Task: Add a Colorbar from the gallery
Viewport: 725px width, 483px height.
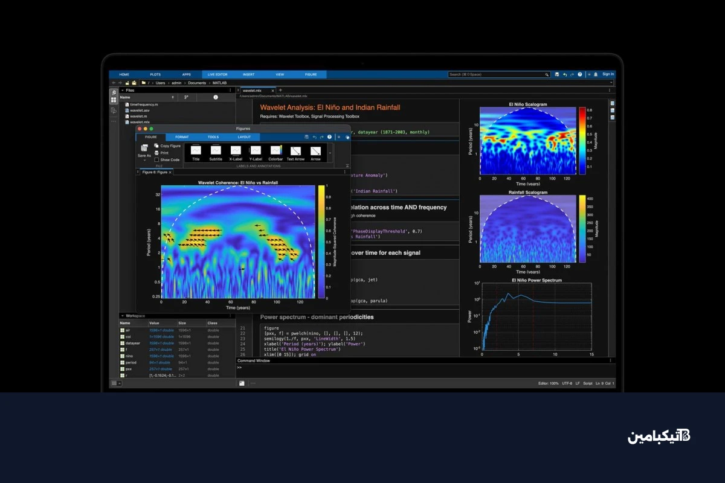Action: (276, 151)
